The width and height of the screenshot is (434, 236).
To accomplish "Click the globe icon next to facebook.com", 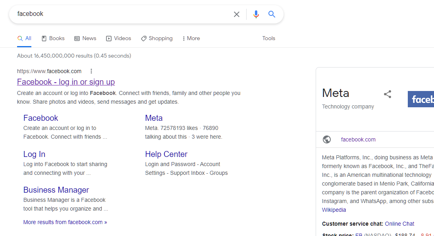I will pos(327,139).
